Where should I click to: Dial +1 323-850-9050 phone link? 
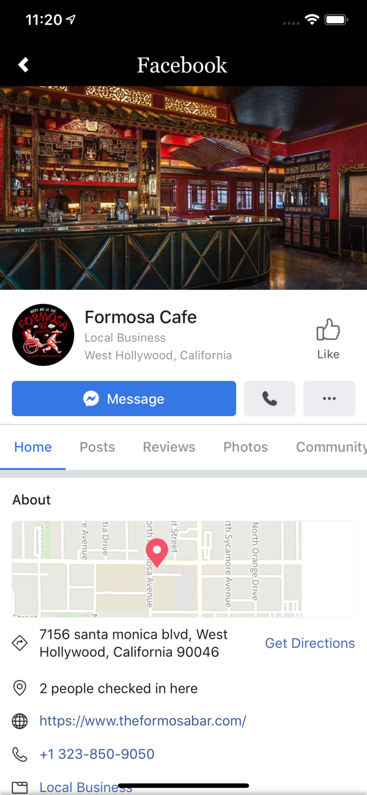pos(97,754)
